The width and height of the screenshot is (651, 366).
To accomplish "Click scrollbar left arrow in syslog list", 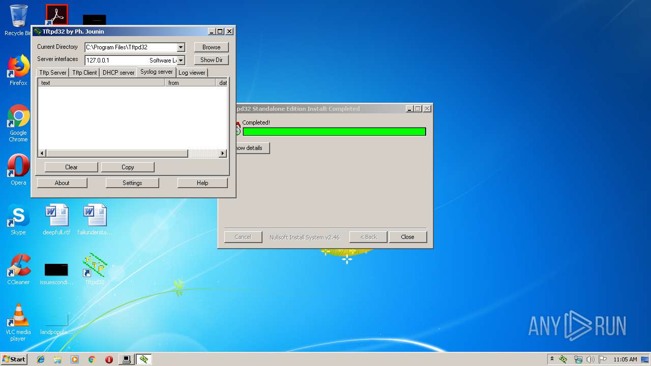I will 43,154.
